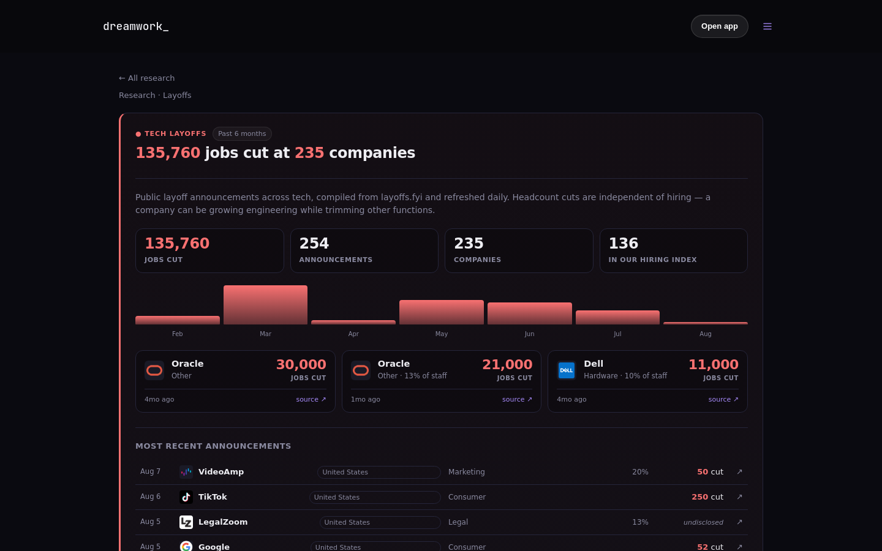This screenshot has height=551, width=882.
Task: Click the 235 Companies stat card
Action: (x=519, y=251)
